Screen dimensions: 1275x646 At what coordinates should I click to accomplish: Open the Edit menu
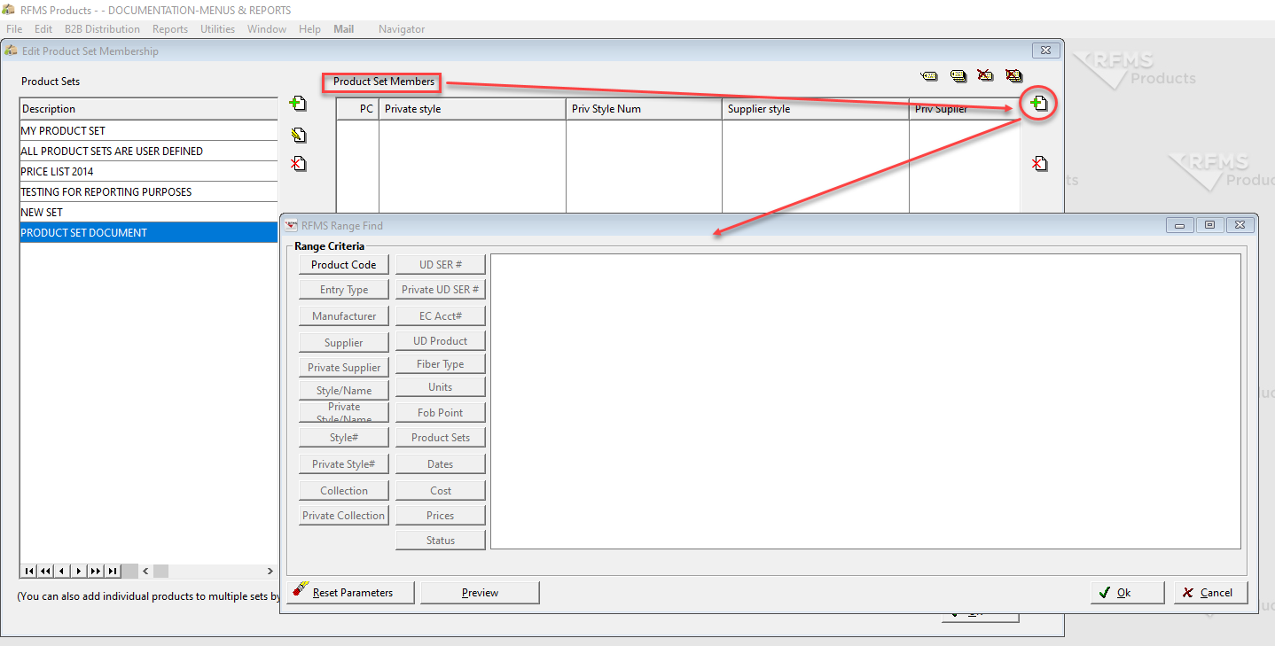coord(43,29)
